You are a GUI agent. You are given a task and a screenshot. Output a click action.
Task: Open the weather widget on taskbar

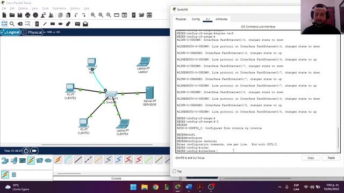(x=17, y=187)
